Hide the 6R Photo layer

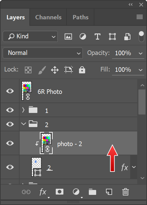(10, 91)
